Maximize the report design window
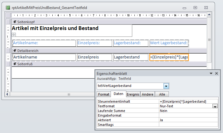This screenshot has height=133, width=223. click(195, 7)
